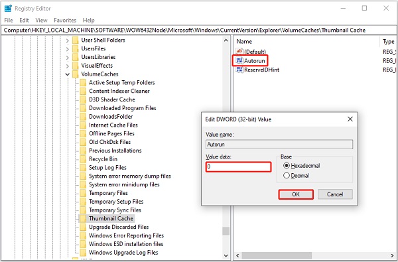The width and height of the screenshot is (398, 262).
Task: Click the Downloaded Program Files folder icon
Action: click(83, 108)
